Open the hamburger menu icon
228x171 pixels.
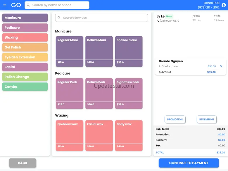pyautogui.click(x=5, y=5)
